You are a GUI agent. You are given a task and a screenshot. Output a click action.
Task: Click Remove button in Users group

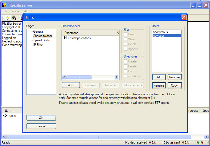point(174,77)
